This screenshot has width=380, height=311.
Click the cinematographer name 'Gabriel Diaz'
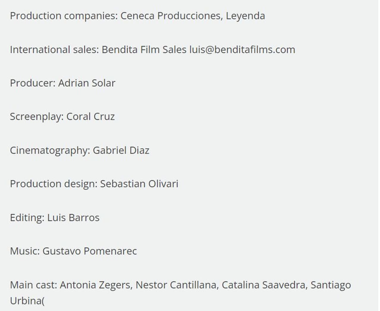121,150
